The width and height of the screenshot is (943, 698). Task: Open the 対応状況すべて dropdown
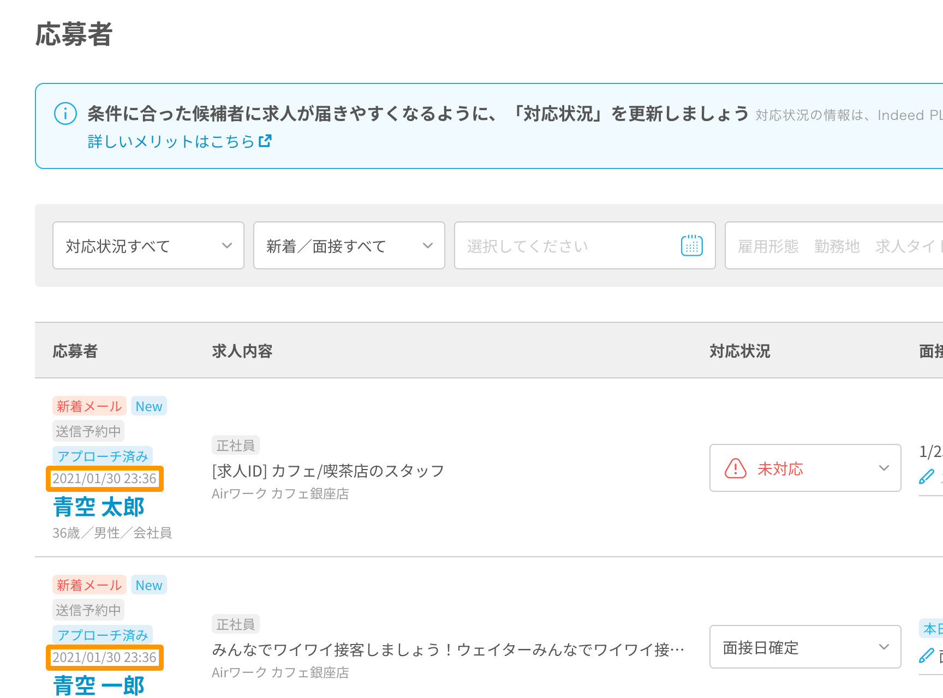148,245
